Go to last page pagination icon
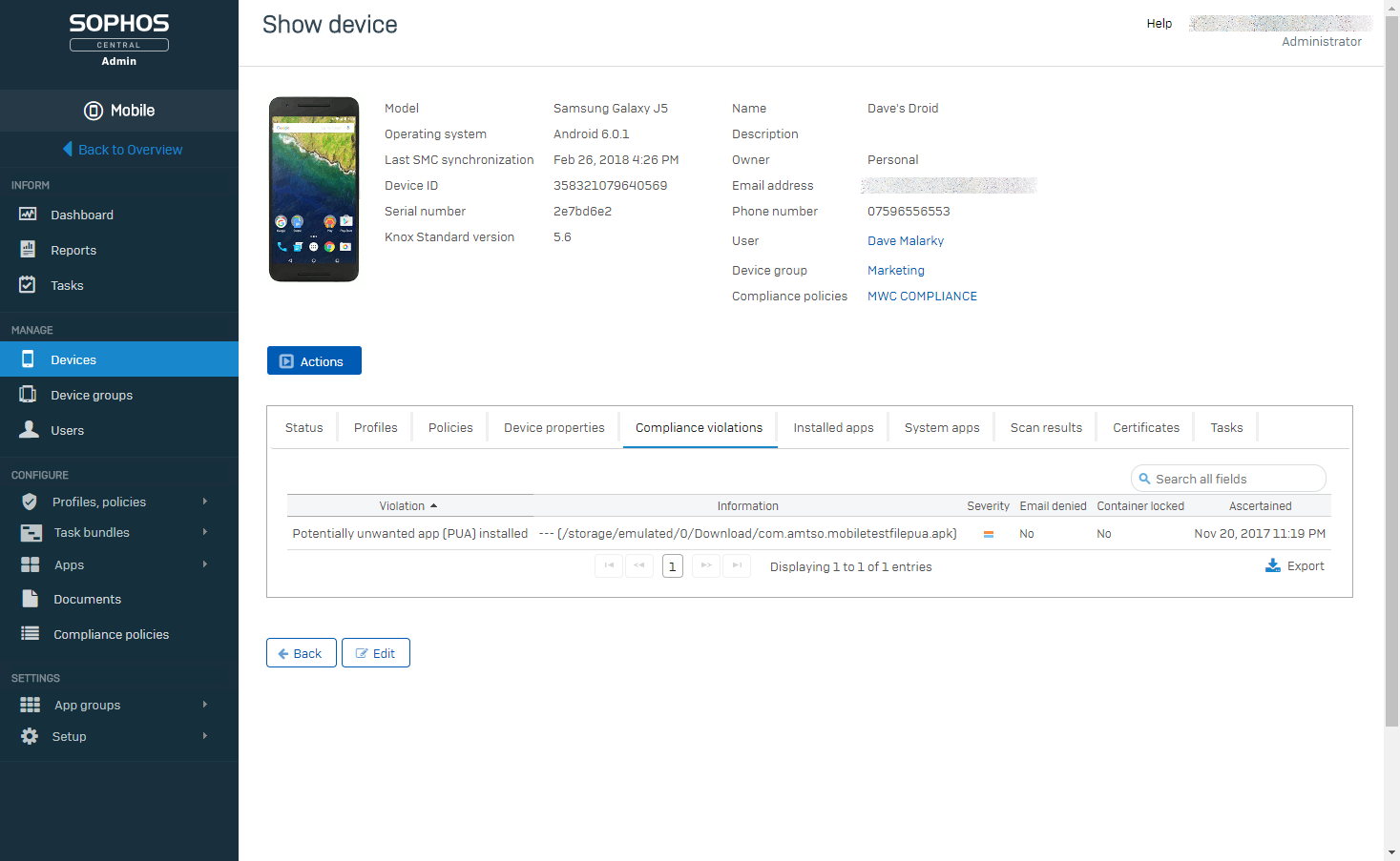1400x861 pixels. point(737,565)
